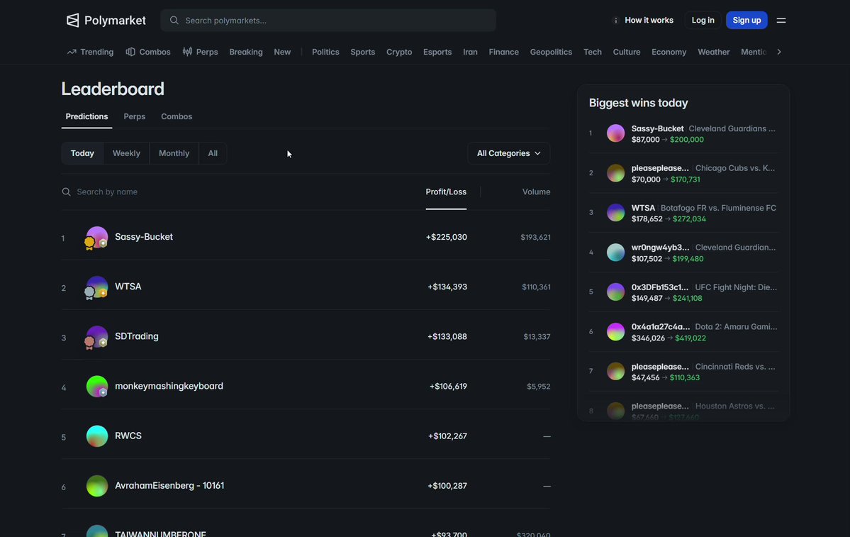Open AvrahamEisenberg - 10161's avatar
This screenshot has width=850, height=537.
[x=96, y=486]
